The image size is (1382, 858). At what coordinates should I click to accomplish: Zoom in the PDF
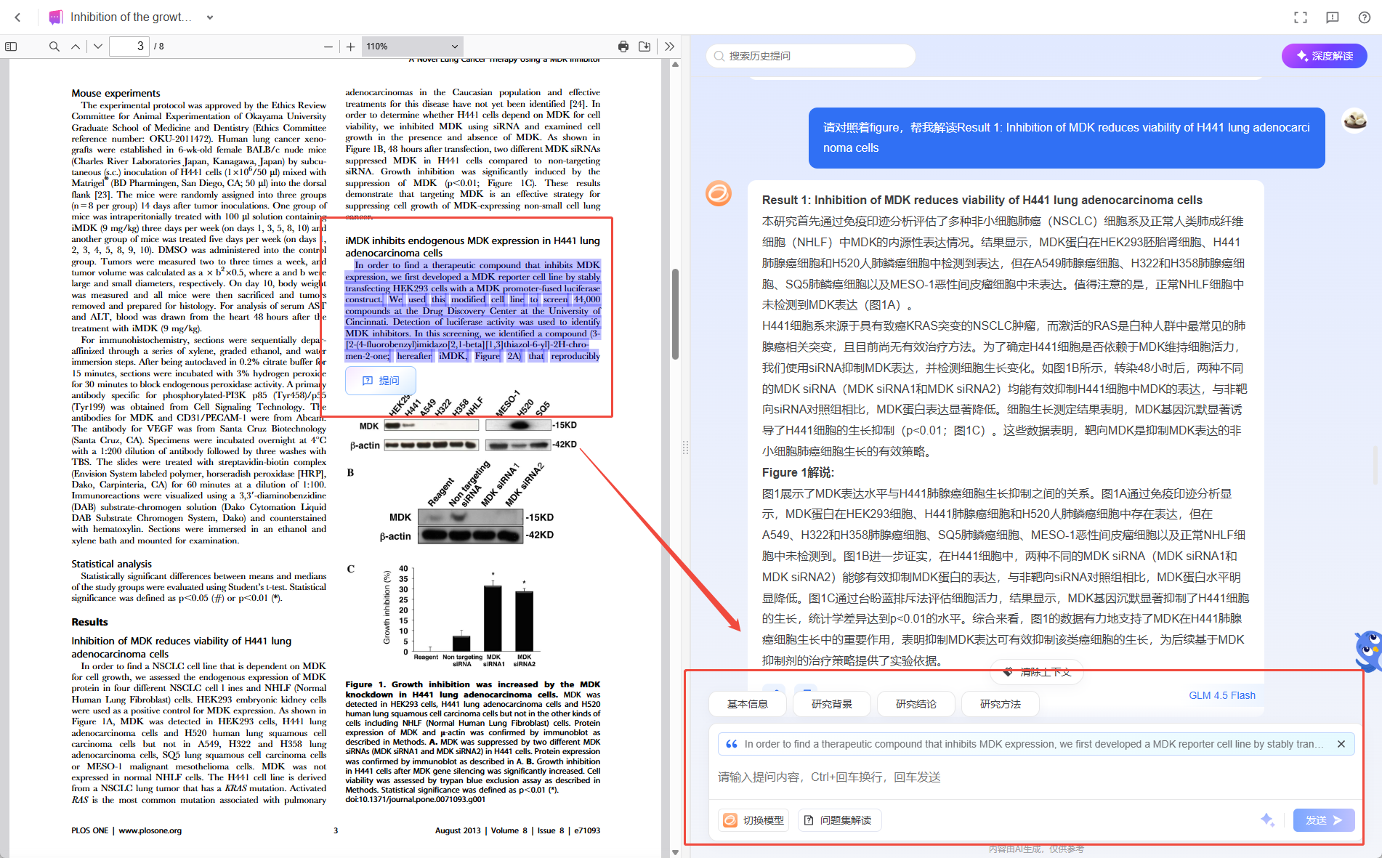(351, 46)
